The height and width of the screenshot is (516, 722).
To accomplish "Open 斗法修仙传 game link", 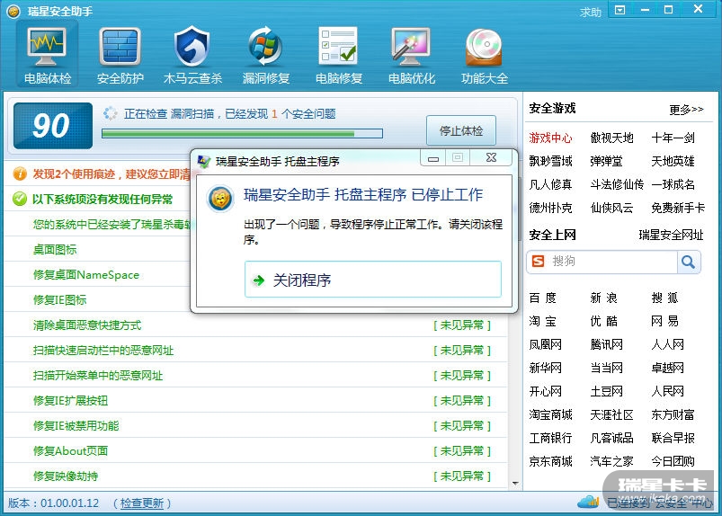I will pos(617,184).
